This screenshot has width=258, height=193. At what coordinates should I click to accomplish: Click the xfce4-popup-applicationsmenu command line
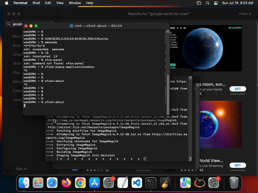tap(59, 67)
